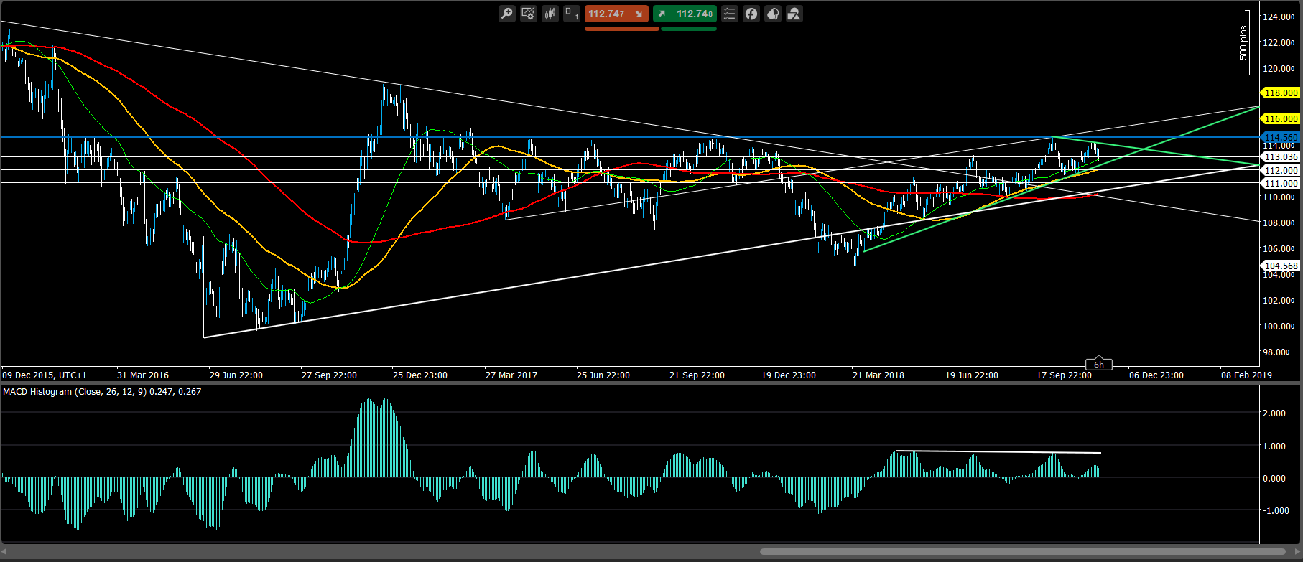1303x562 pixels.
Task: Select the candlestick chart type icon
Action: tap(550, 14)
